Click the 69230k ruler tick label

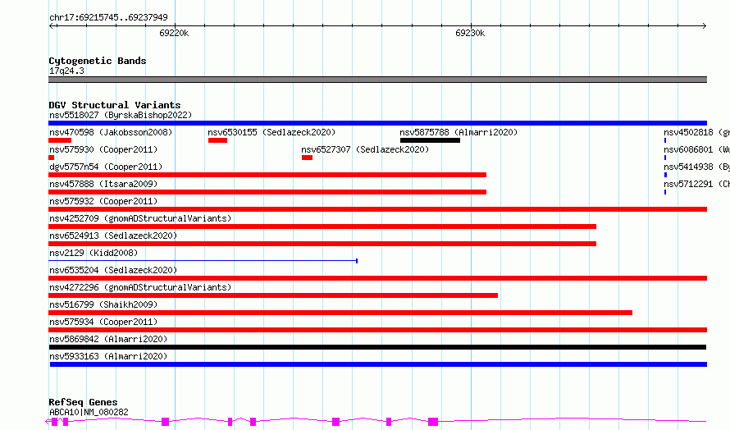pyautogui.click(x=470, y=33)
